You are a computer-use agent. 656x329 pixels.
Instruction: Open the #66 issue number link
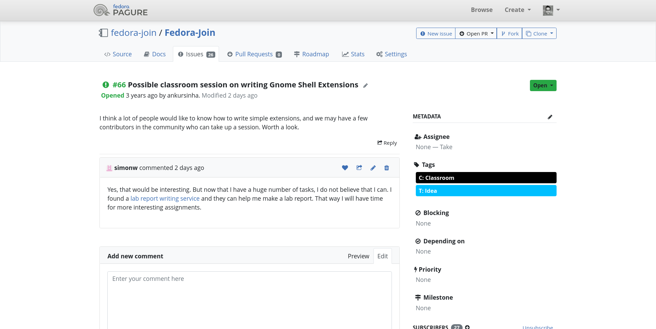point(119,85)
